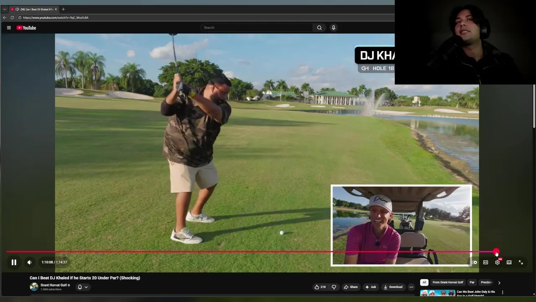The height and width of the screenshot is (302, 536).
Task: Open the YouTube hamburger guide menu
Action: tap(9, 28)
